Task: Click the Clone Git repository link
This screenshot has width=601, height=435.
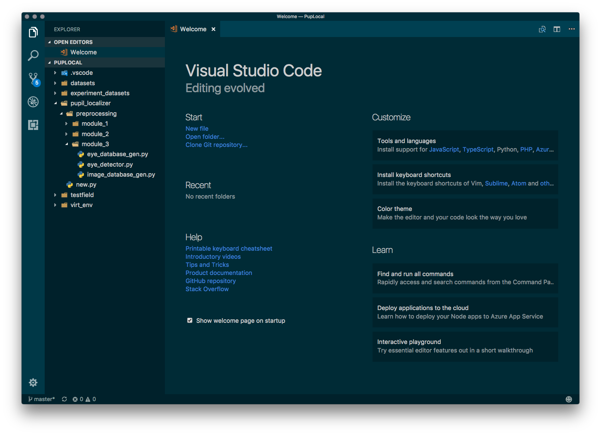Action: pos(217,145)
